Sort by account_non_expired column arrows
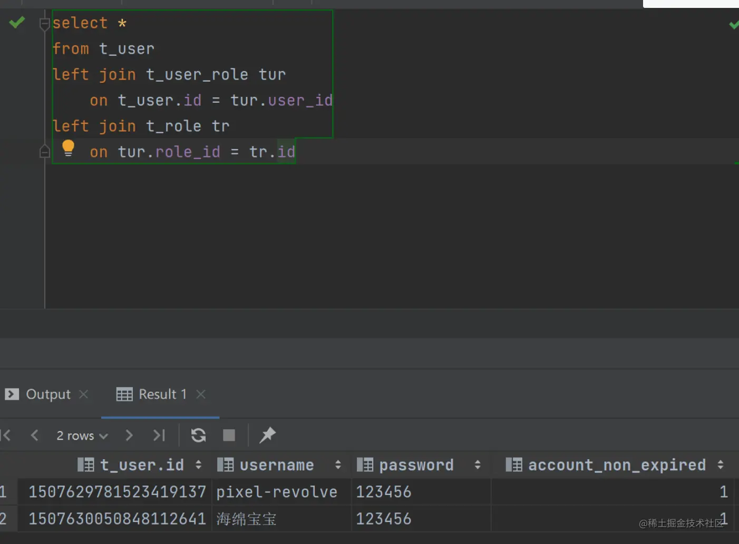Image resolution: width=739 pixels, height=544 pixels. (x=721, y=465)
